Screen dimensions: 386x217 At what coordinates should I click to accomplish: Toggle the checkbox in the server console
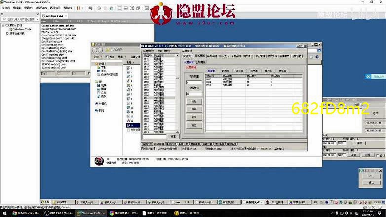[x=89, y=73]
